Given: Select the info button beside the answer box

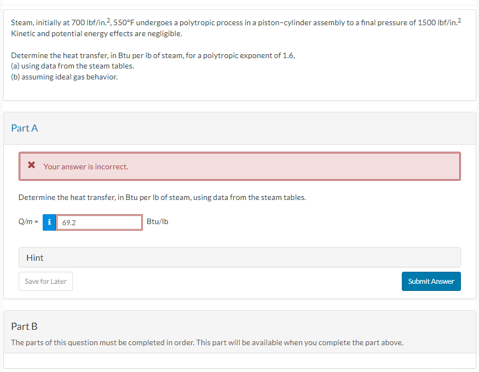Looking at the screenshot, I should pos(49,222).
